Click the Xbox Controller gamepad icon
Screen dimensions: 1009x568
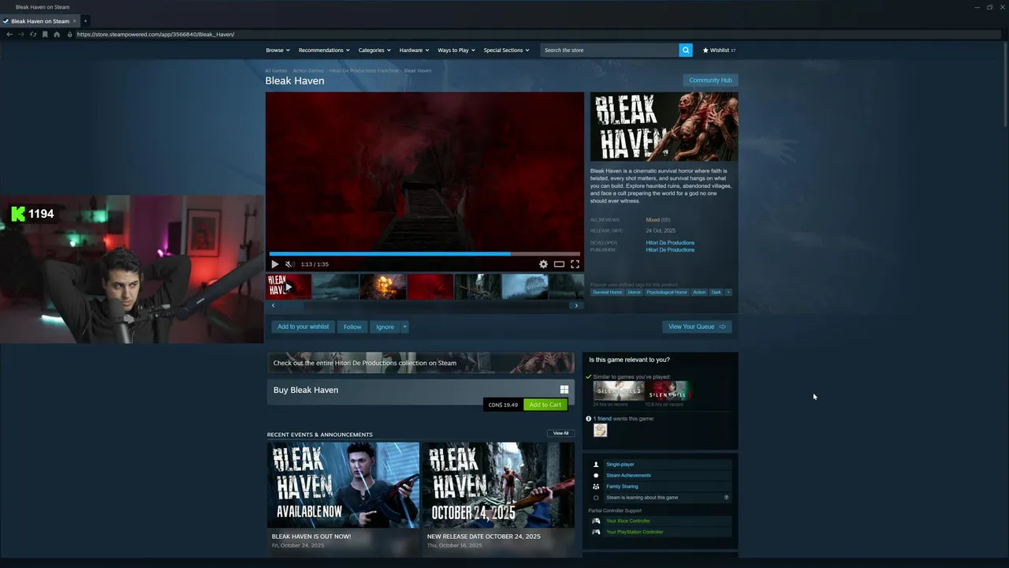(596, 521)
